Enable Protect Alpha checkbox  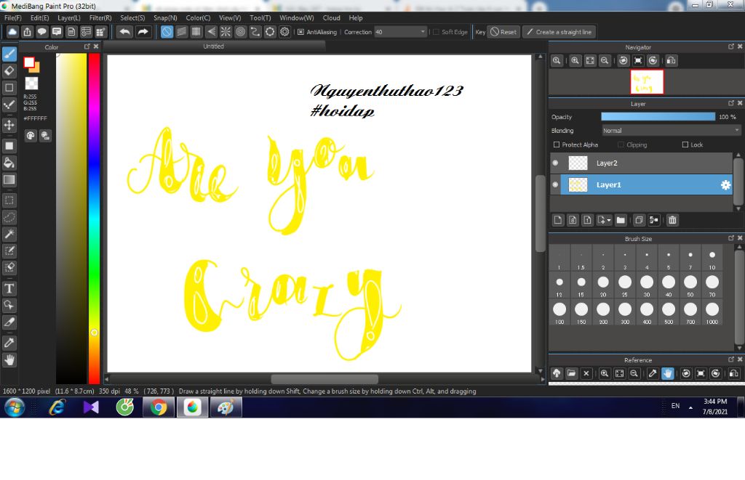(x=557, y=145)
